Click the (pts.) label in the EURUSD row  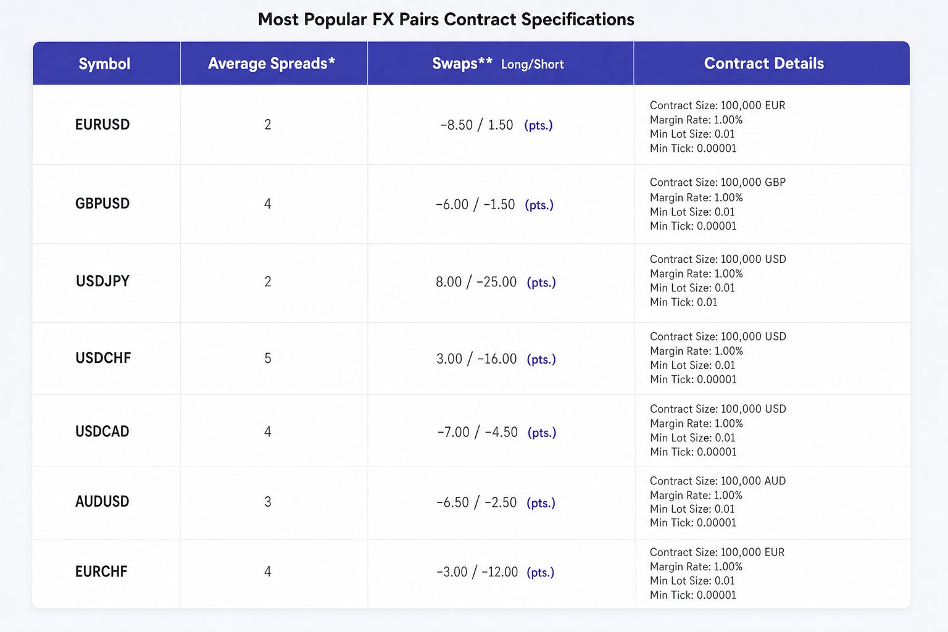coord(539,125)
